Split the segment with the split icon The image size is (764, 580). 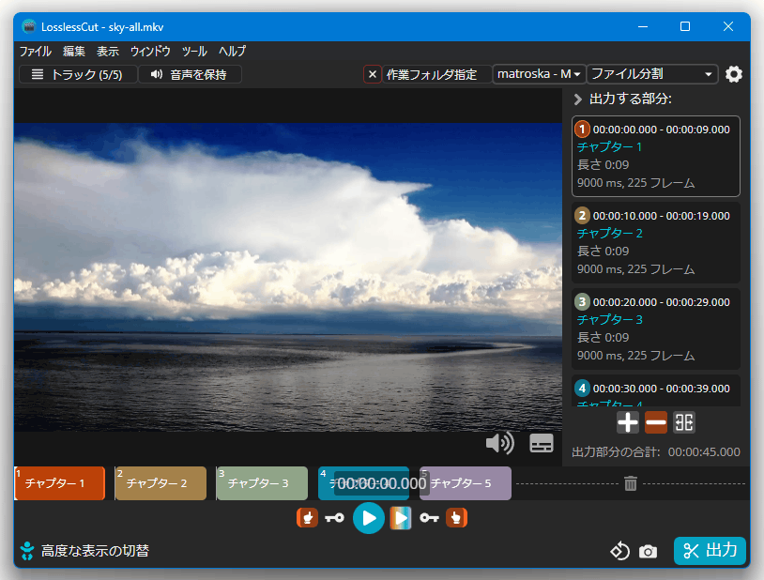(x=684, y=422)
